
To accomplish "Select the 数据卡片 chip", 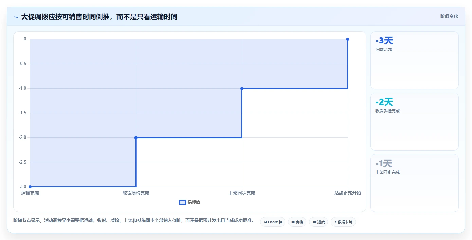I will [343, 222].
